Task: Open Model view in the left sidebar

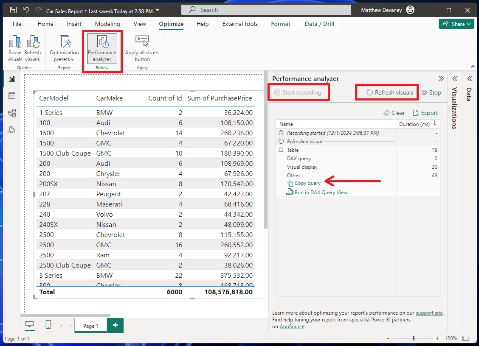Action: pyautogui.click(x=11, y=112)
